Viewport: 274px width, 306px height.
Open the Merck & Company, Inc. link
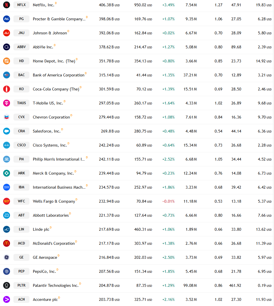pos(53,173)
